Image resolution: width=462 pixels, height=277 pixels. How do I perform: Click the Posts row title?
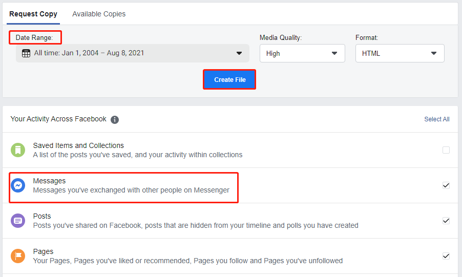coord(42,216)
